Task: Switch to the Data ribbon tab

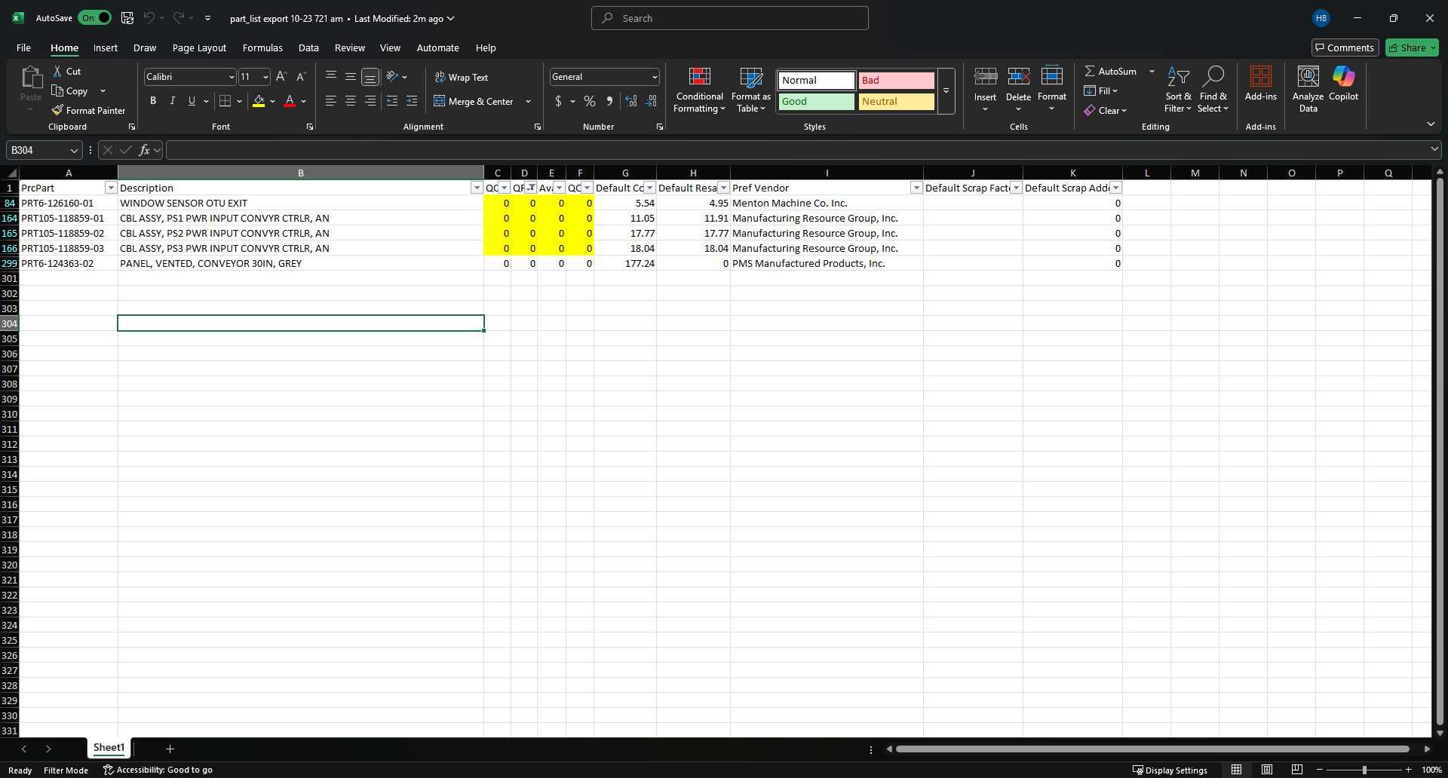Action: [308, 47]
